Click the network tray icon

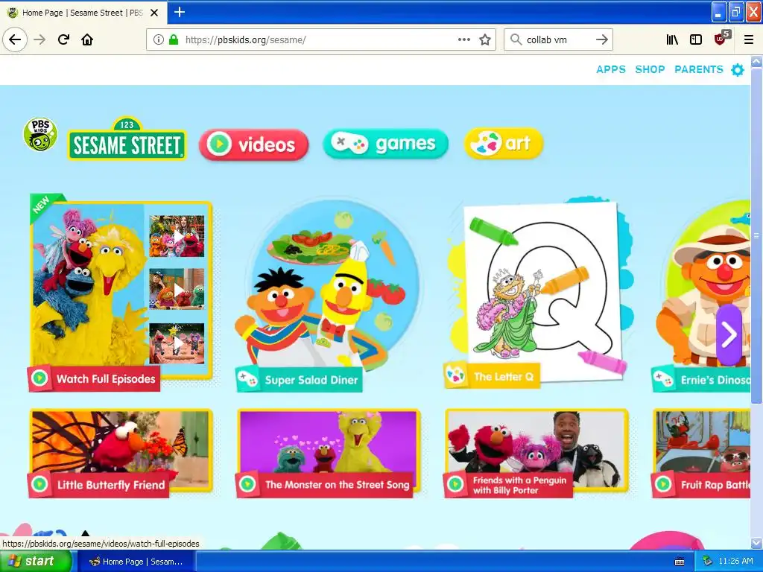708,562
